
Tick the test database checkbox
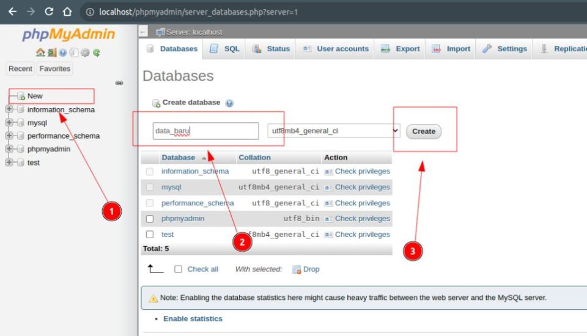(150, 235)
